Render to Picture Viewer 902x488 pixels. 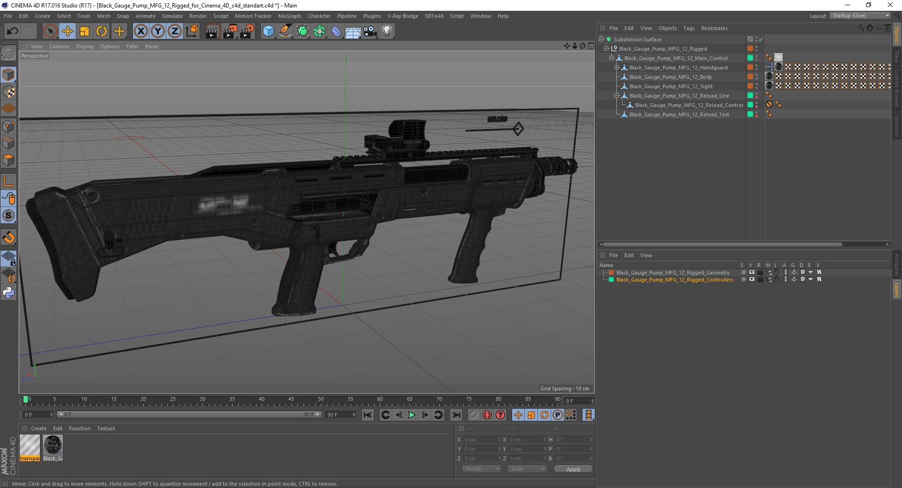click(x=230, y=31)
